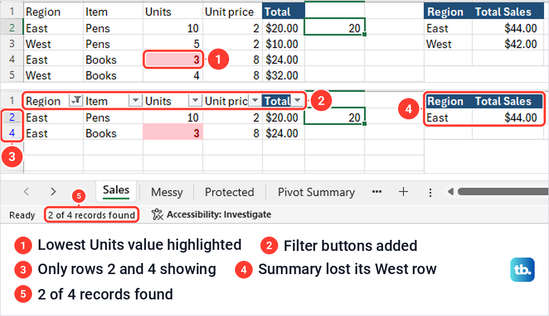Select row header 5 in the top table

tap(12, 75)
